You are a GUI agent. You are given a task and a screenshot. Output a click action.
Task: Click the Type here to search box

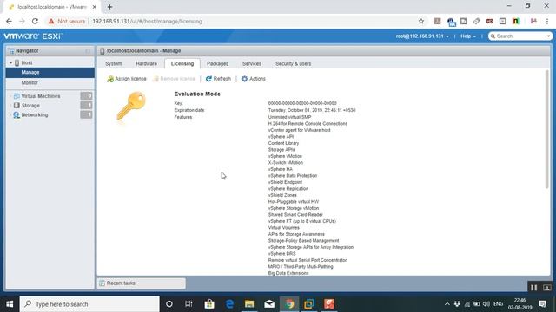[x=89, y=304]
